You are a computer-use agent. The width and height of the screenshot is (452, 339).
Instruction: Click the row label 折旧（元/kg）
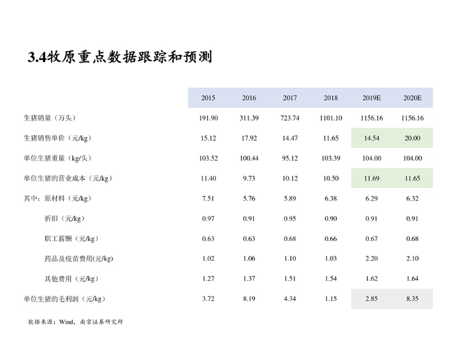pyautogui.click(x=65, y=218)
